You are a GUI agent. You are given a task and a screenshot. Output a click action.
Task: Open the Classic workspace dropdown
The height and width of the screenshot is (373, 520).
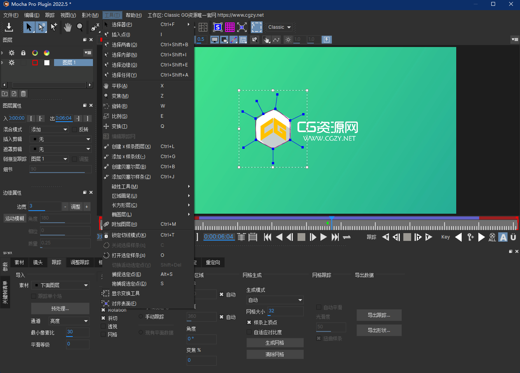[279, 27]
